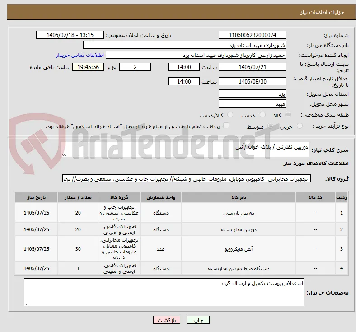The width and height of the screenshot is (356, 332).
Task: Click the item name دوربین بازرسی
Action: (239, 213)
